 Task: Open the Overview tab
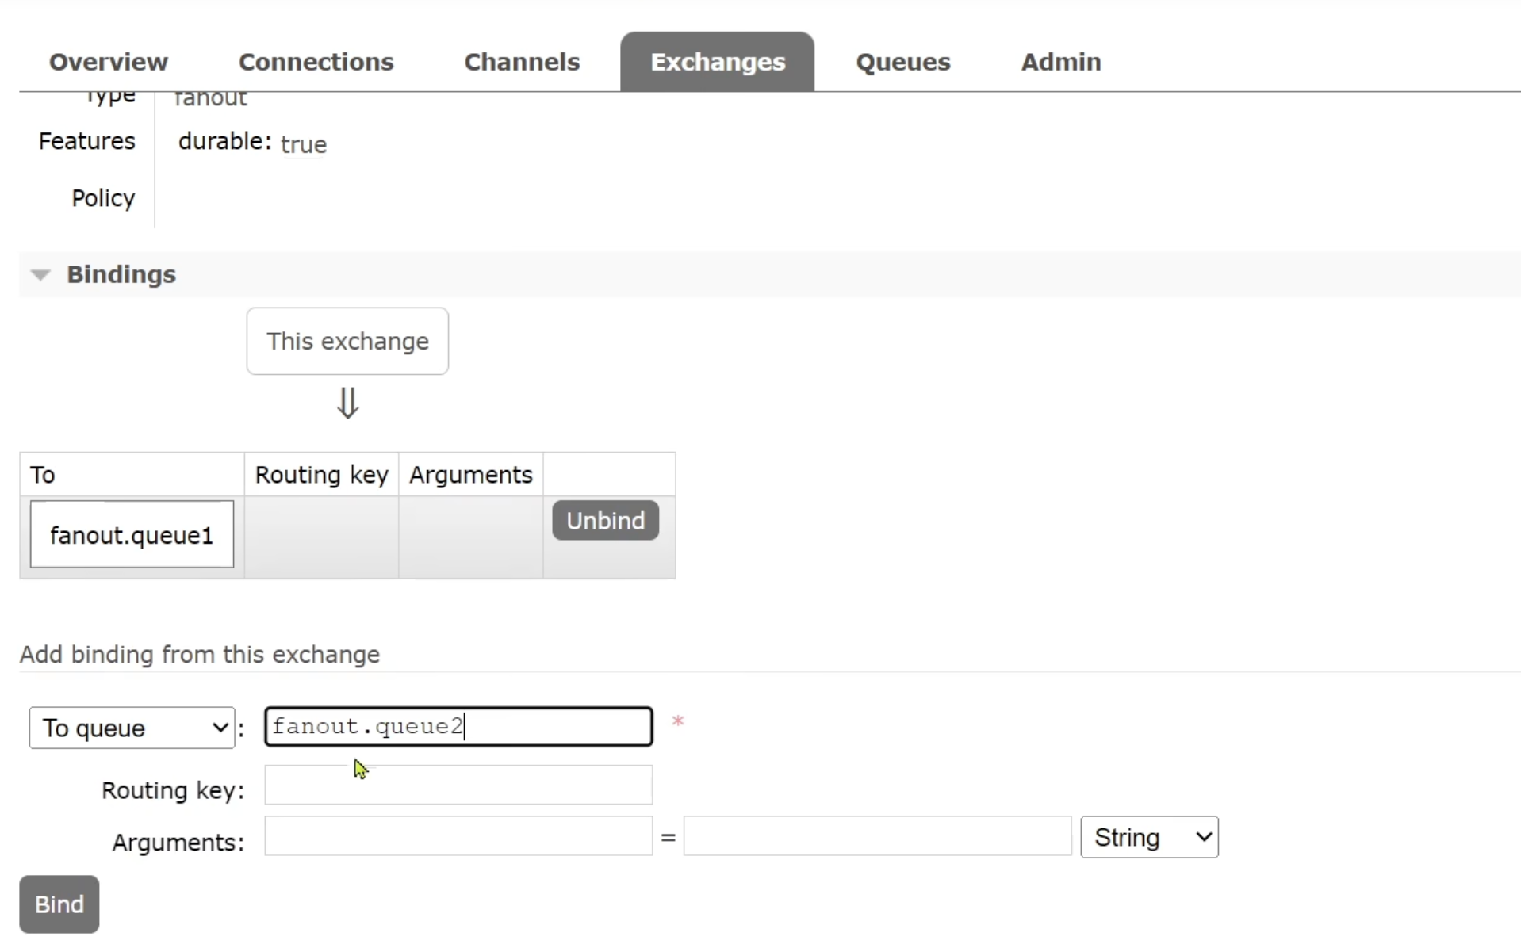[x=109, y=62]
